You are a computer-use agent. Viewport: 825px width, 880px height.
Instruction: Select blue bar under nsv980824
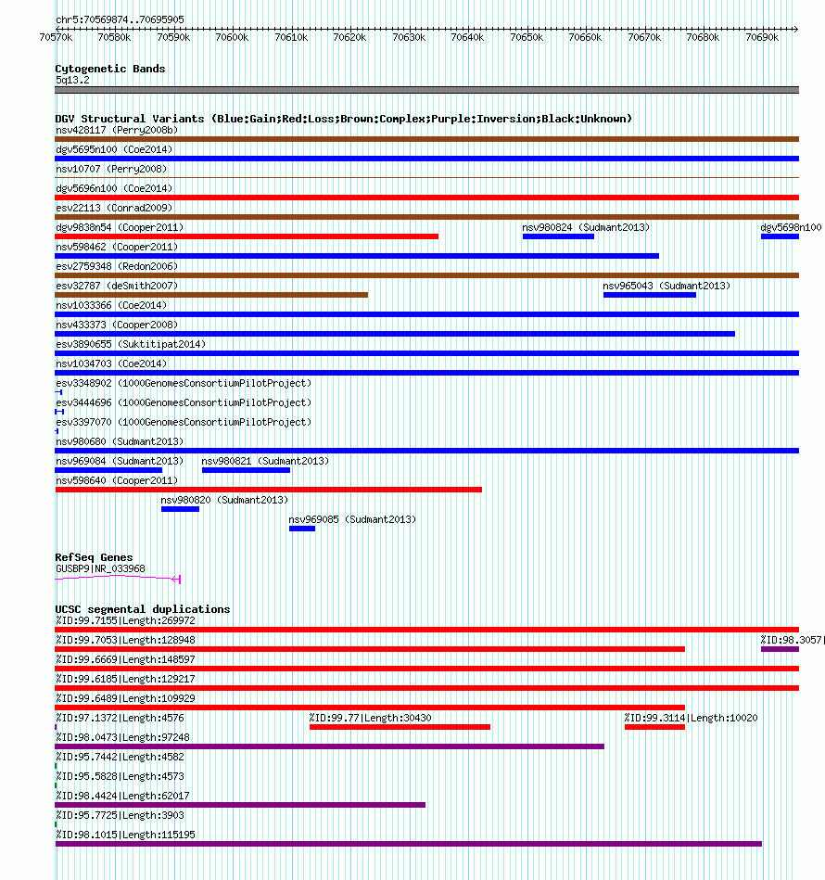(x=558, y=236)
